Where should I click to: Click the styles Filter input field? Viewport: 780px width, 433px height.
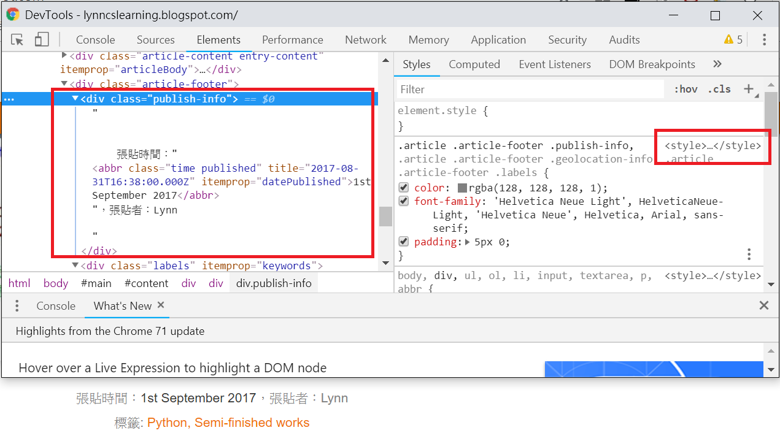tap(529, 89)
